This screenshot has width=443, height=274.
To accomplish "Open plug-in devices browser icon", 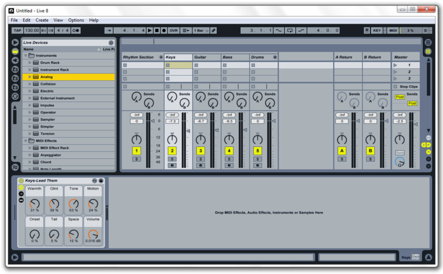I will (x=15, y=60).
